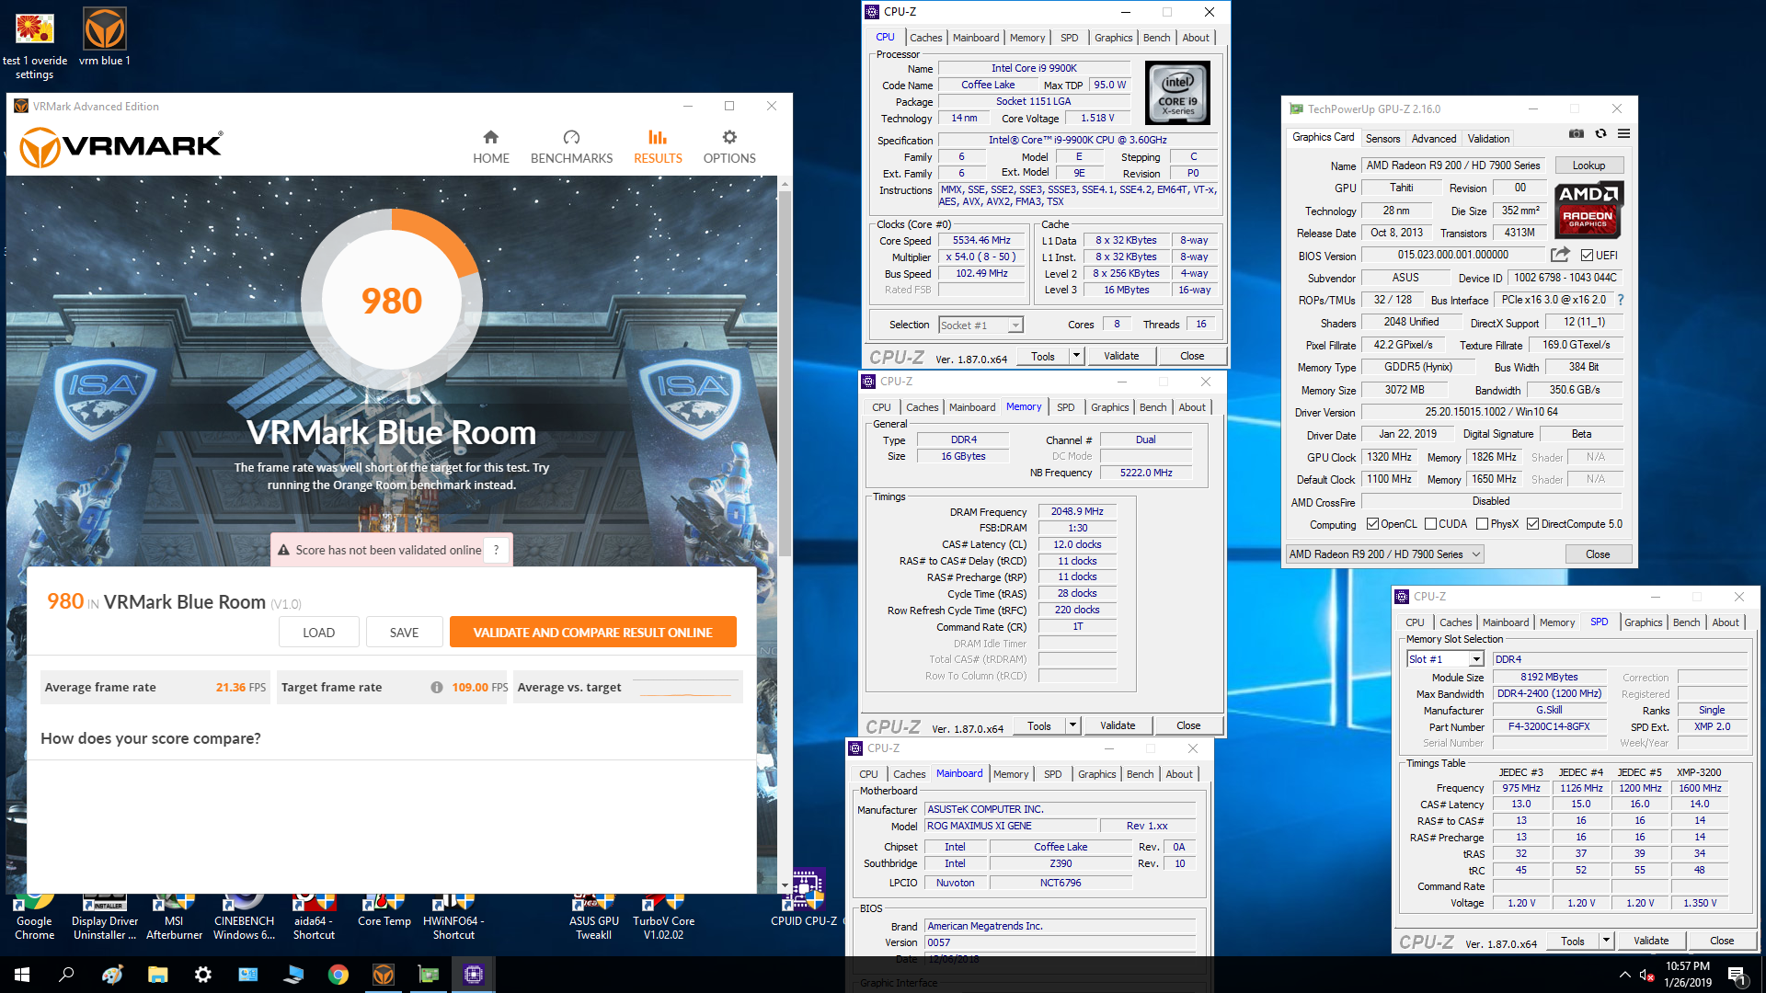Open the Validation tab in GPU-Z
The height and width of the screenshot is (993, 1766).
click(x=1488, y=139)
